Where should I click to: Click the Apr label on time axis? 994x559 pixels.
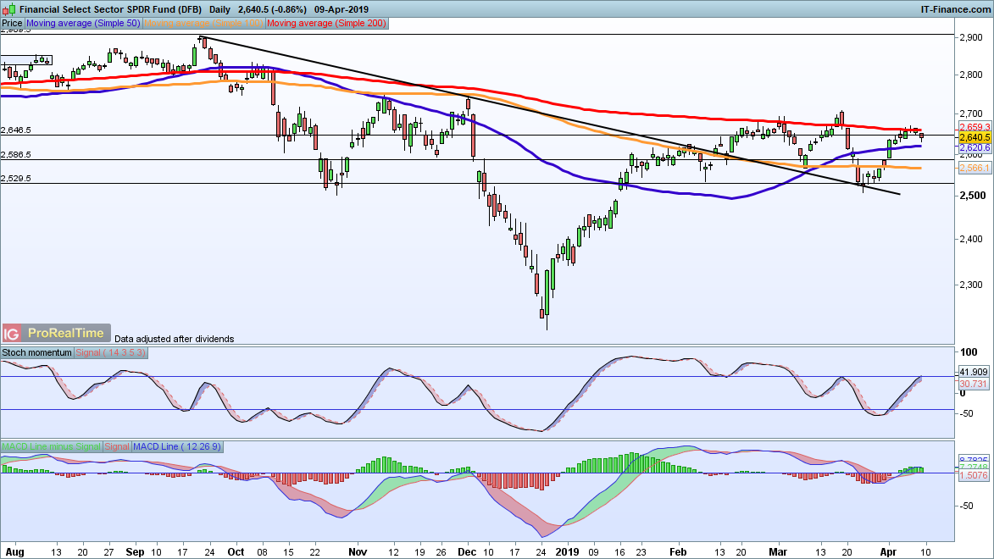pos(889,552)
